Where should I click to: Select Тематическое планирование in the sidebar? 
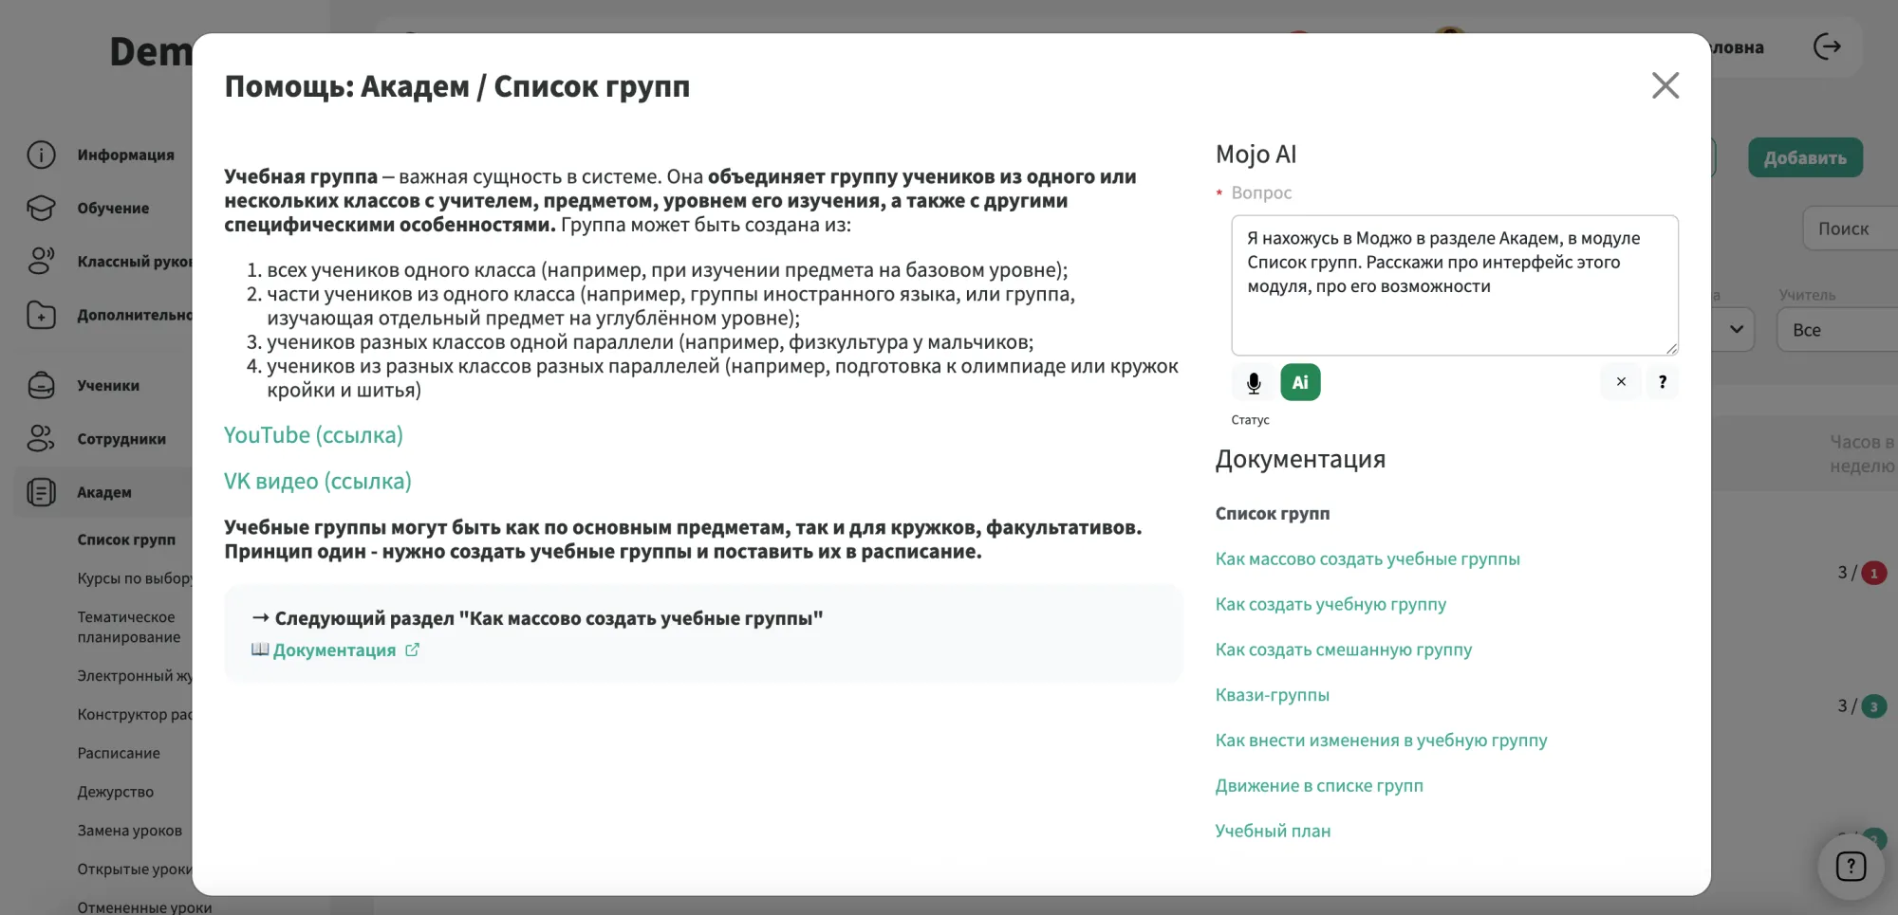128,627
